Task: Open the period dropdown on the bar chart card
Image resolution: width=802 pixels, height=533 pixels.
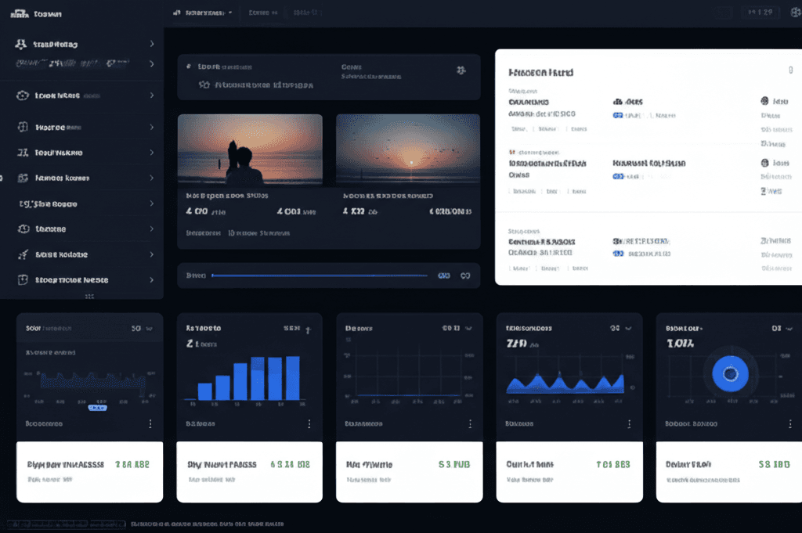Action: click(x=309, y=328)
